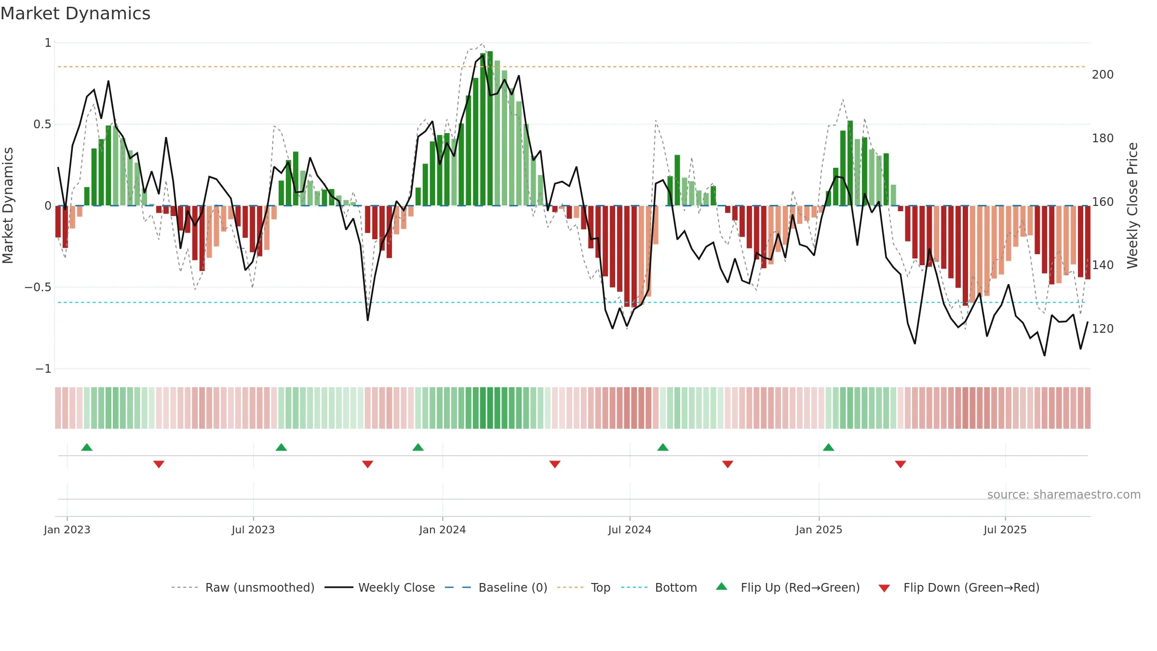Click the 160 price tick on the right axis

(1103, 202)
